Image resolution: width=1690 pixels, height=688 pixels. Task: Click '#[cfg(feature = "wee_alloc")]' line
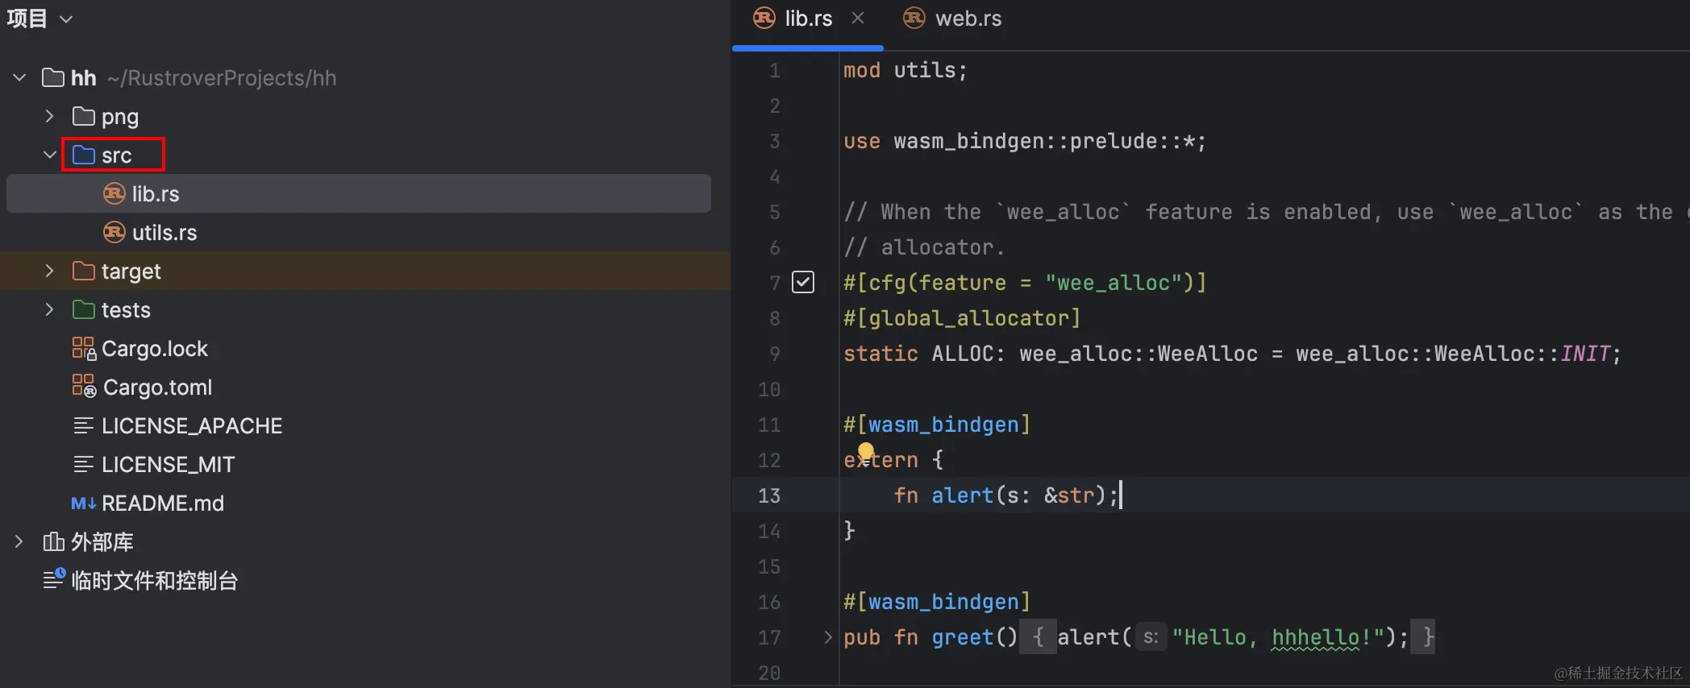(1025, 283)
